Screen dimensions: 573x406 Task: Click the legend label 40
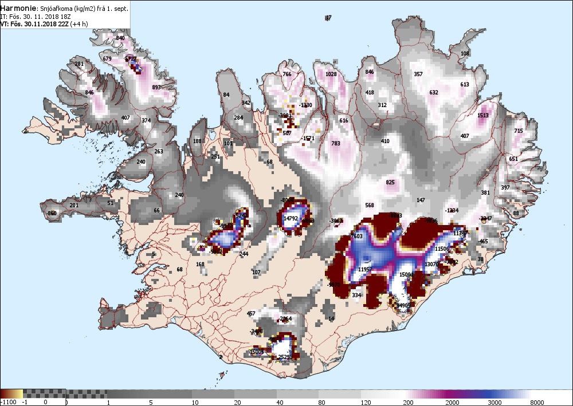point(280,403)
